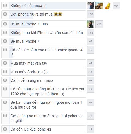
Task: View voter avatar beside iPhone 7 Plus option
Action: tap(91, 24)
